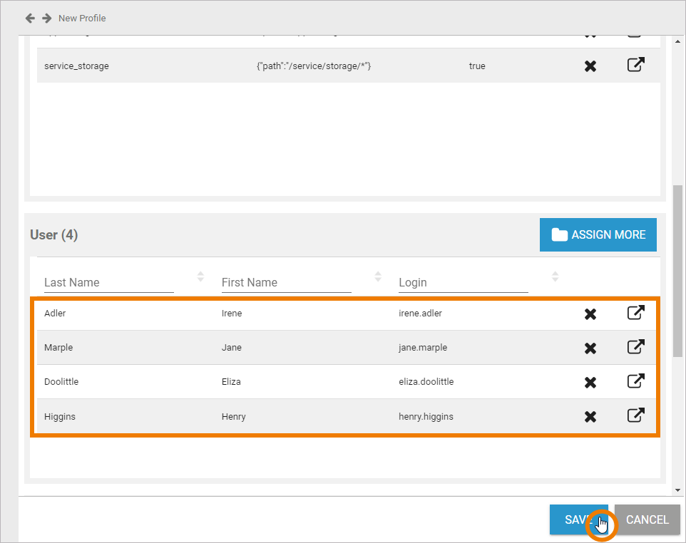Click the vertical scrollbar thumb
This screenshot has width=686, height=543.
click(677, 271)
